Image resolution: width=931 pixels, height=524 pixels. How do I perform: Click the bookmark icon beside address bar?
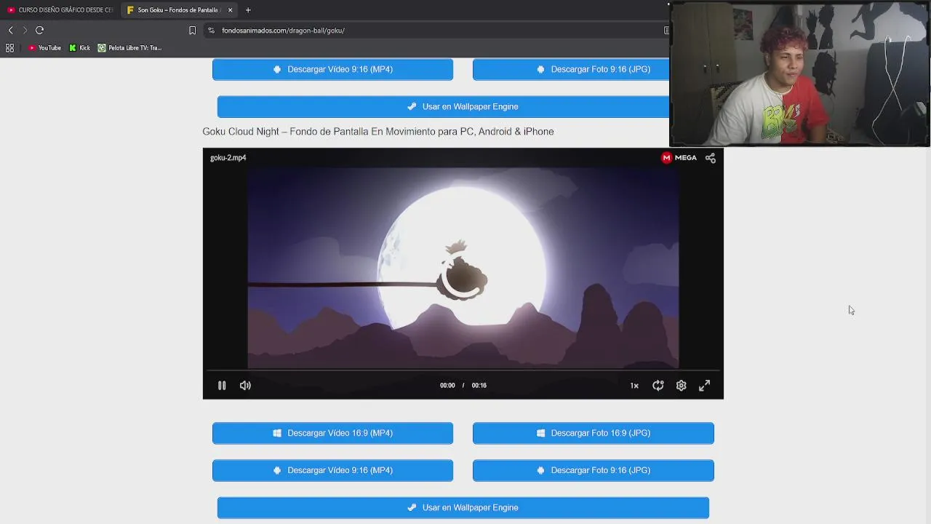pos(192,31)
